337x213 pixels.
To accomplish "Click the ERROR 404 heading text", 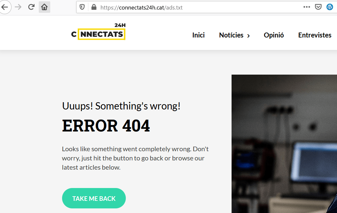I will (x=106, y=126).
